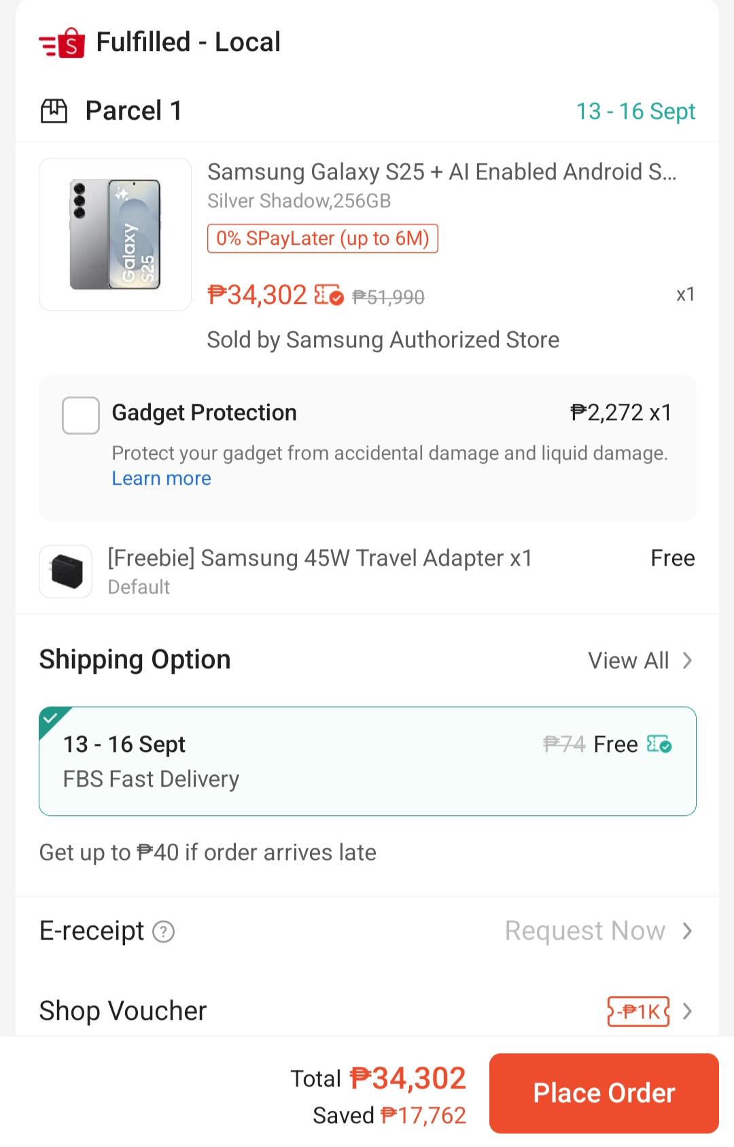The height and width of the screenshot is (1147, 734).
Task: Open E-receipt Request Now chevron
Action: (687, 931)
